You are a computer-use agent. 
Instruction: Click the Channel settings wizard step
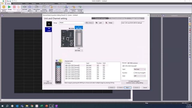tap(100, 18)
